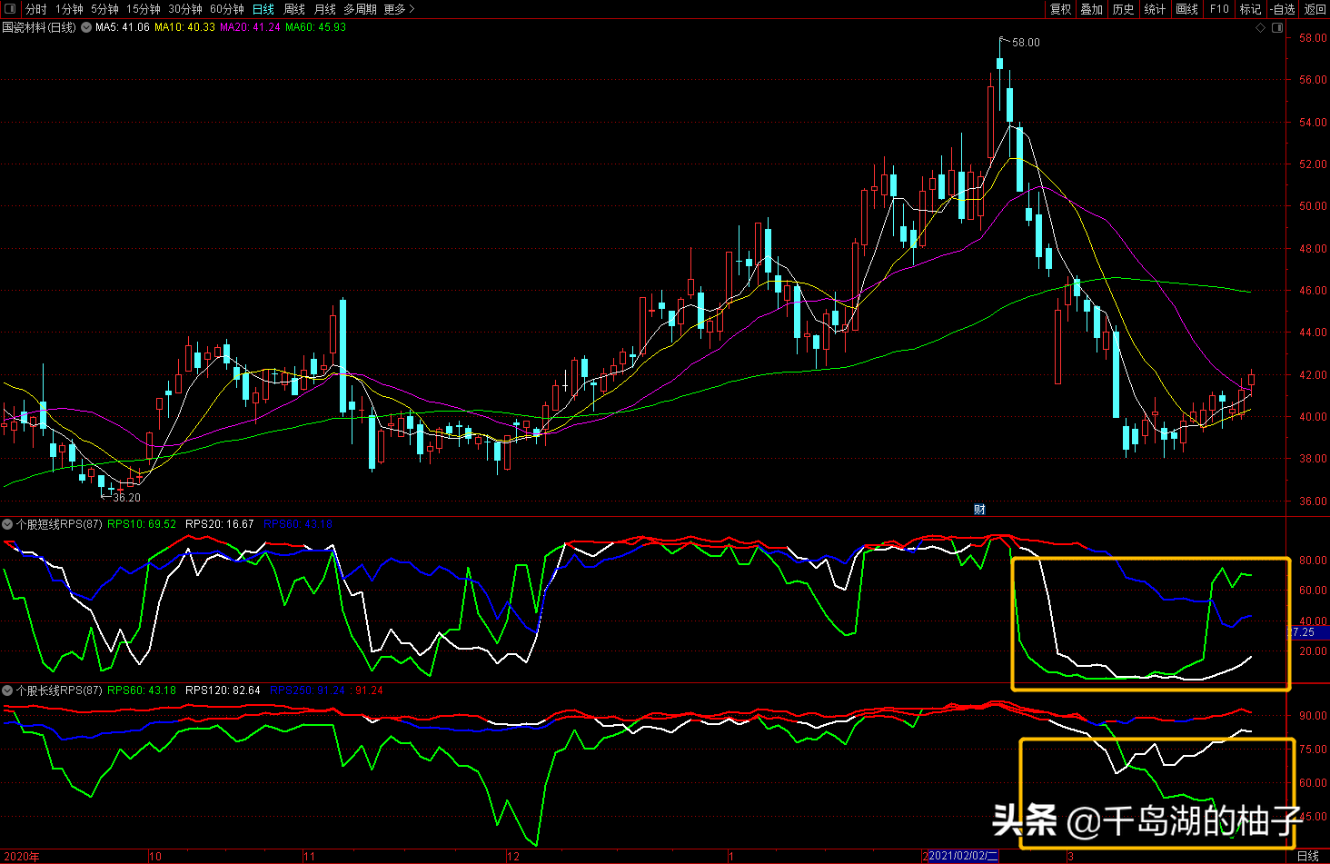Open F10 company information
The image size is (1330, 864).
(x=1219, y=9)
